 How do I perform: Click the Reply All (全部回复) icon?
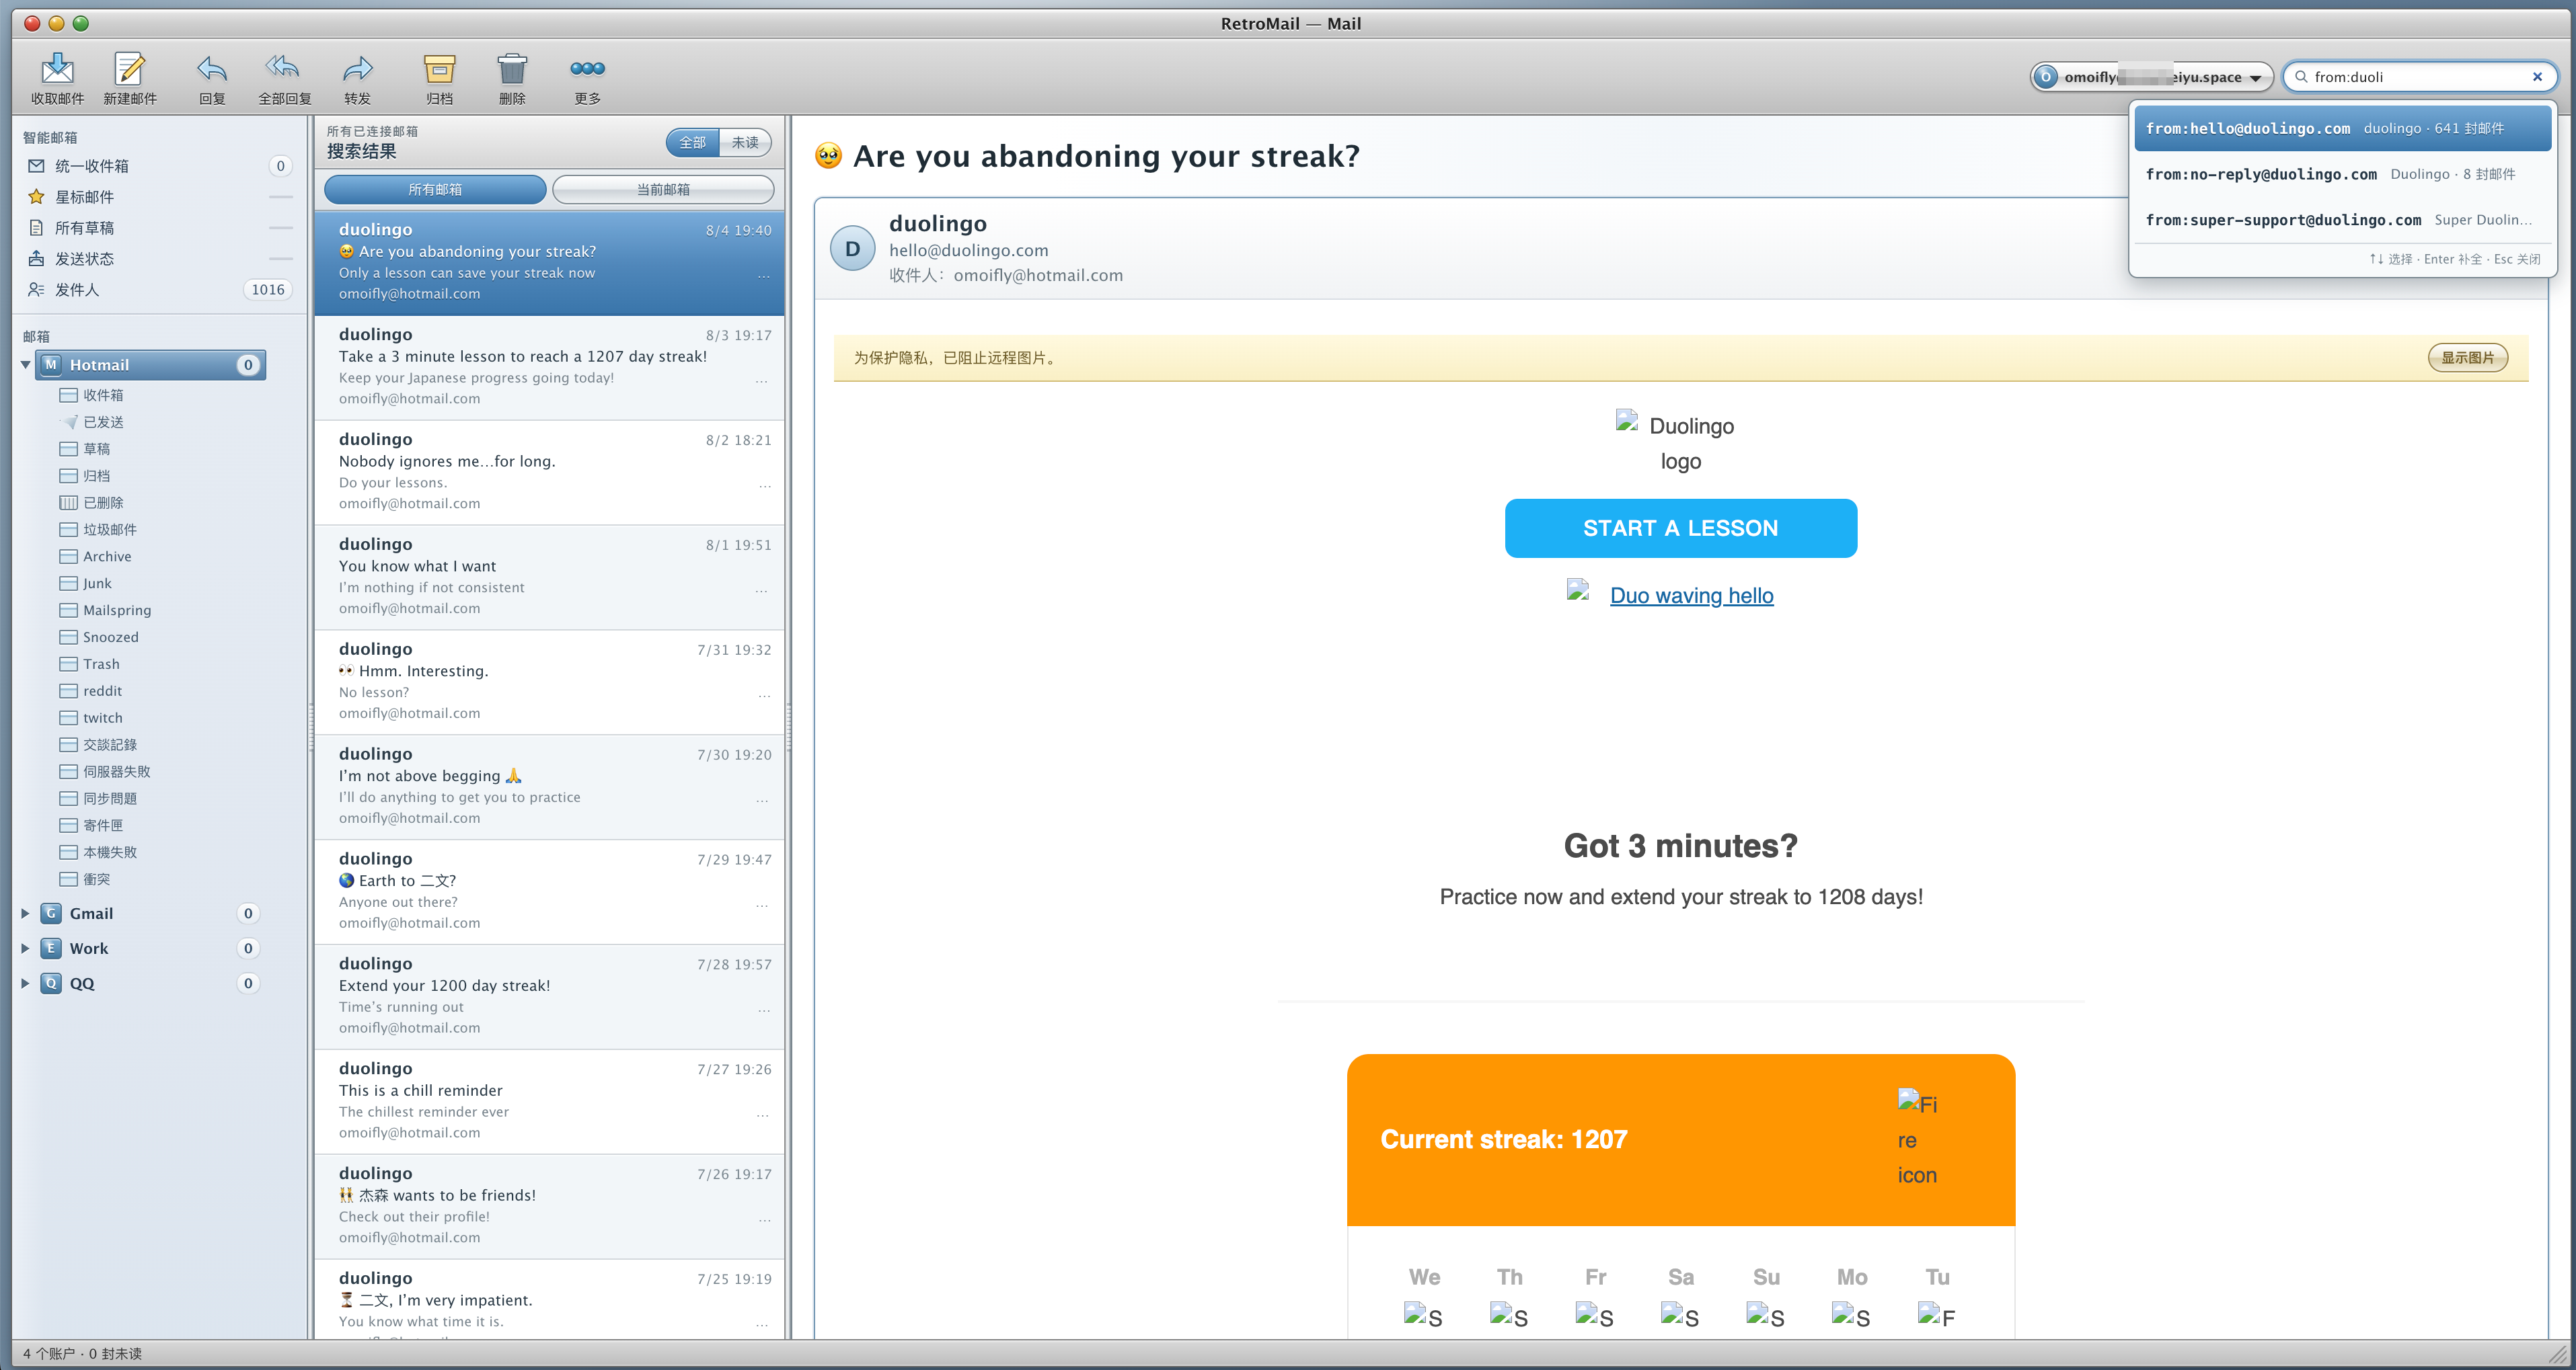(284, 68)
